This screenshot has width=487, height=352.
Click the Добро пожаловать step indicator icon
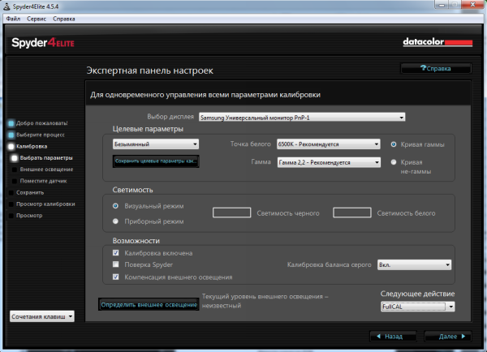coord(11,123)
